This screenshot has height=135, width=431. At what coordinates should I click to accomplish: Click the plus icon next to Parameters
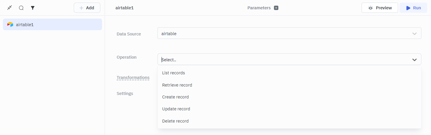(276, 8)
